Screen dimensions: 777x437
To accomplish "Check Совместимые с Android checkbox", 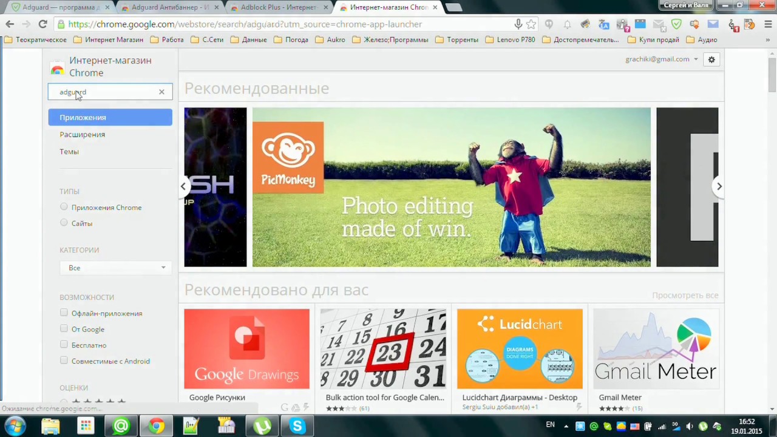I will [64, 360].
